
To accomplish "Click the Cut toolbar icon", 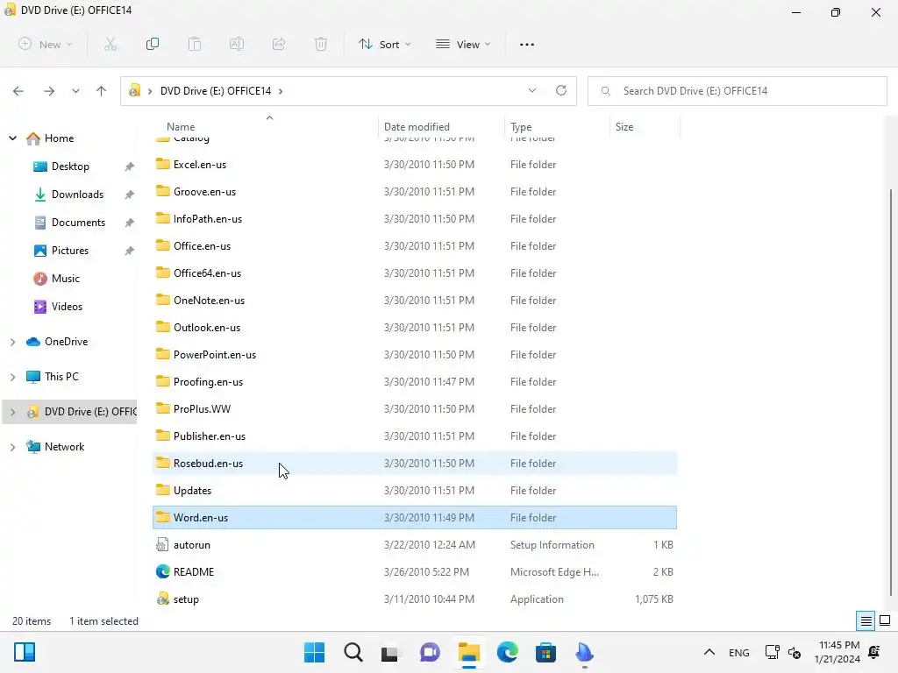I will pos(110,44).
